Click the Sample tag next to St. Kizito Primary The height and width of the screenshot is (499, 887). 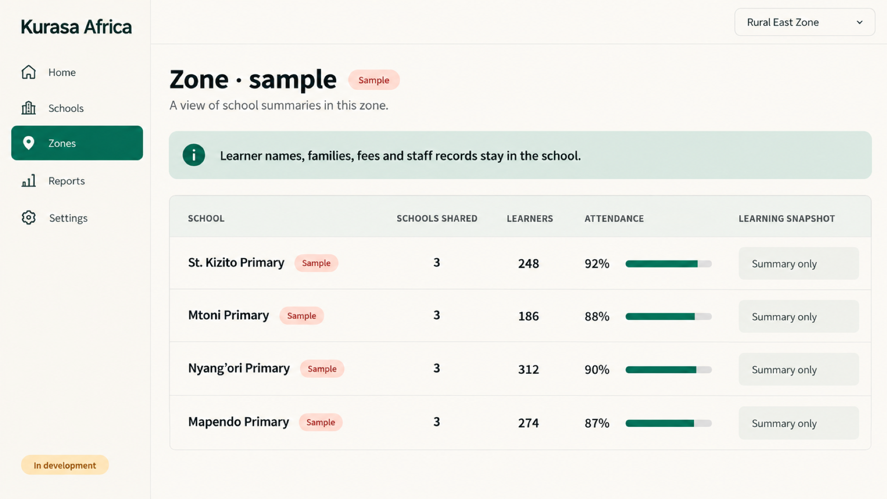(x=316, y=263)
